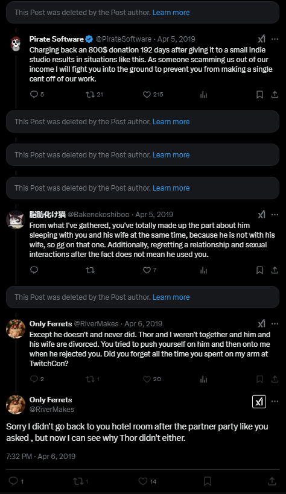Open the 7:32 PM Apr 6, 2019 timestamp
The width and height of the screenshot is (286, 494).
click(40, 457)
